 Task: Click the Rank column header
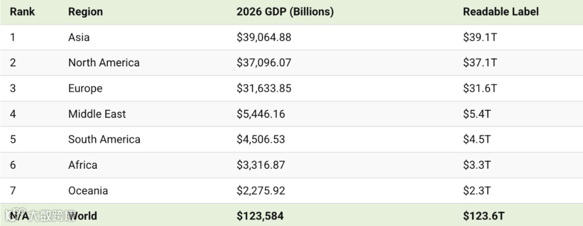click(22, 11)
